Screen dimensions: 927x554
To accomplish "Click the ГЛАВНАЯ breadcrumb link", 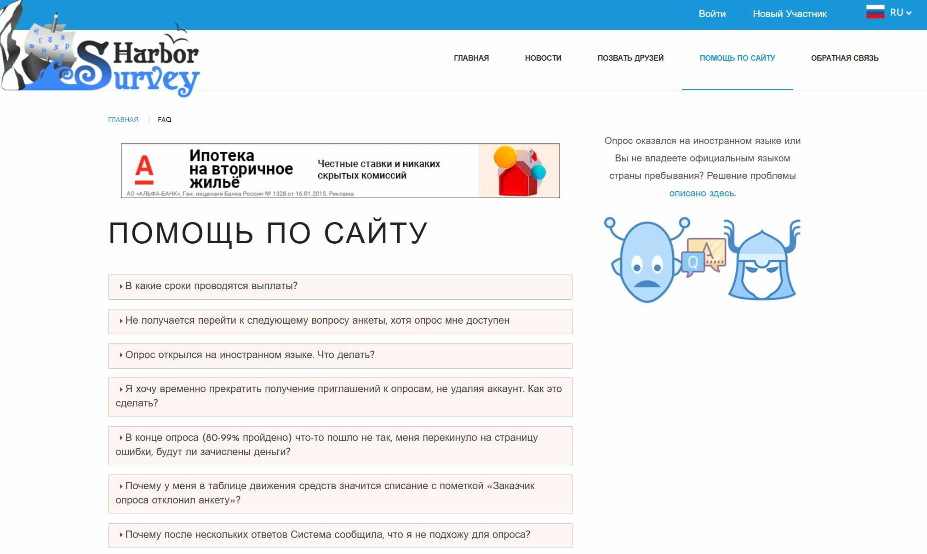I will [123, 120].
